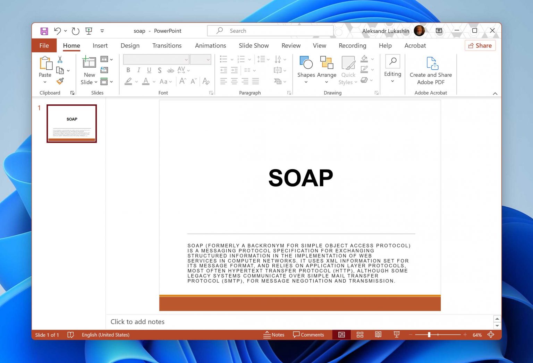Switch to the Transitions tab
533x363 pixels.
pos(167,45)
